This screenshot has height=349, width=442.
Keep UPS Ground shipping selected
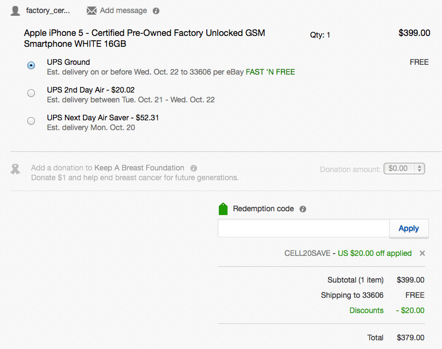point(31,65)
